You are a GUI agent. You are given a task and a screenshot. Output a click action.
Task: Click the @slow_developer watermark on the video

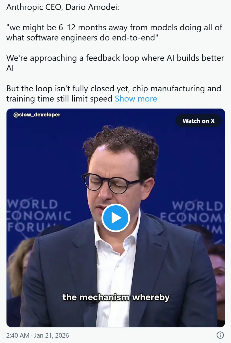[37, 115]
